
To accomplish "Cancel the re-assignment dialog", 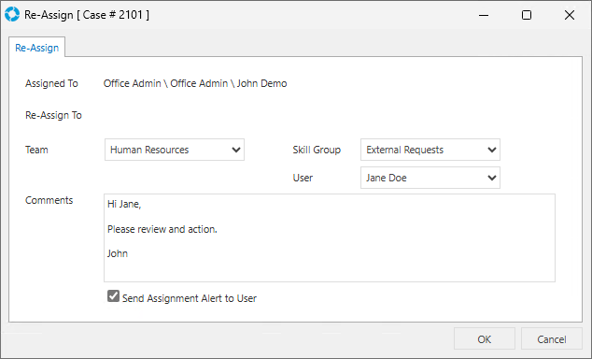I will pyautogui.click(x=552, y=339).
